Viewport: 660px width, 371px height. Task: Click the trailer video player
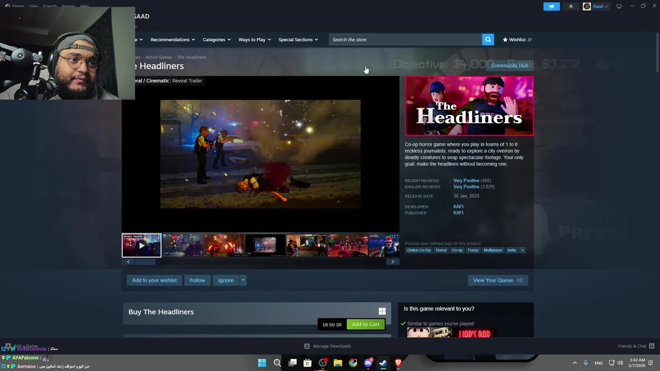[x=260, y=154]
